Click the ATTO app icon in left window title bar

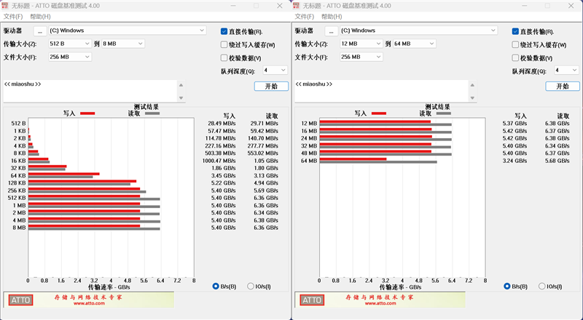pyautogui.click(x=5, y=6)
